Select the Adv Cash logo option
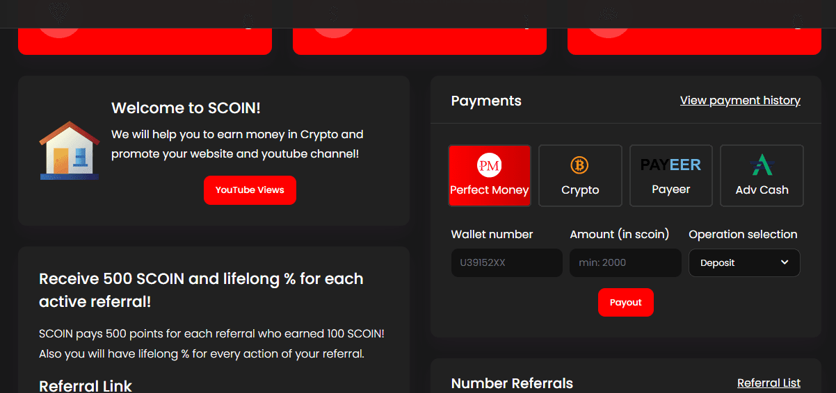The width and height of the screenshot is (836, 393). click(x=762, y=165)
